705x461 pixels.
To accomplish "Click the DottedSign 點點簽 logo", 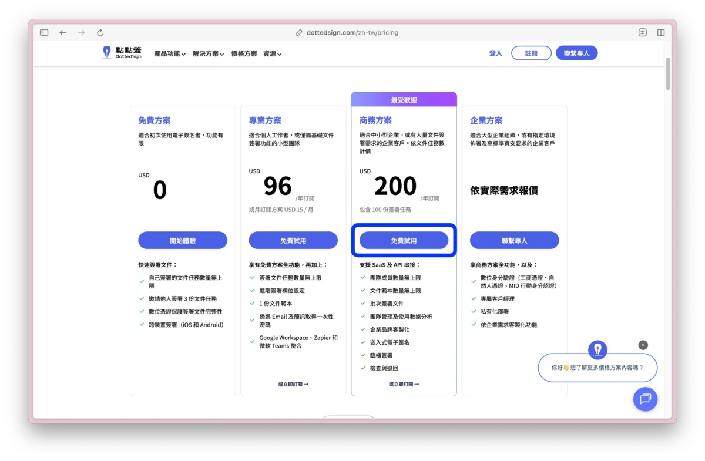I will pyautogui.click(x=121, y=53).
